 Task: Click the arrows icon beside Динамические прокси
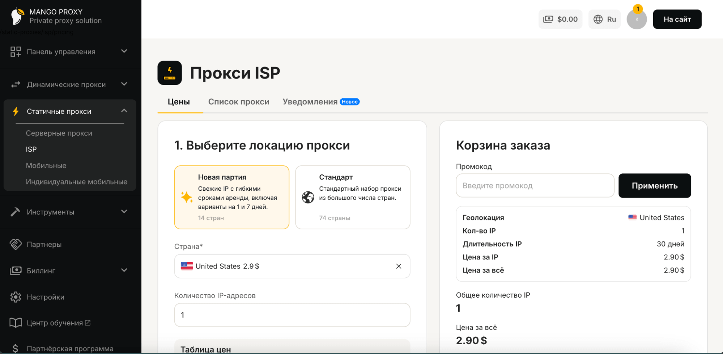point(16,85)
